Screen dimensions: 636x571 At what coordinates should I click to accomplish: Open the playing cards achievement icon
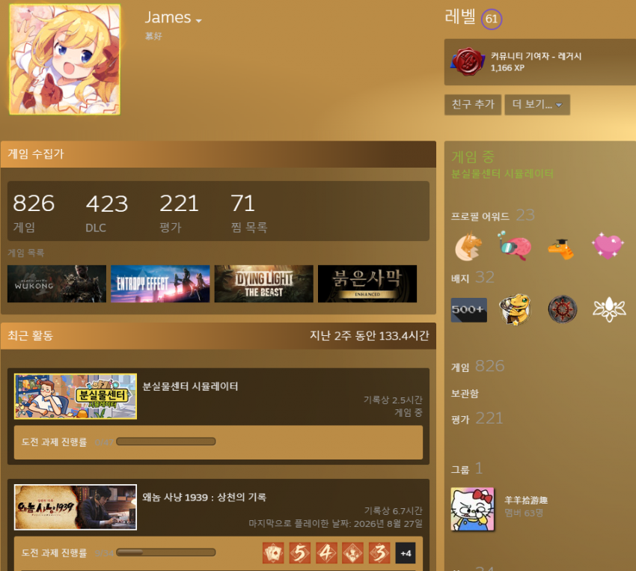273,553
